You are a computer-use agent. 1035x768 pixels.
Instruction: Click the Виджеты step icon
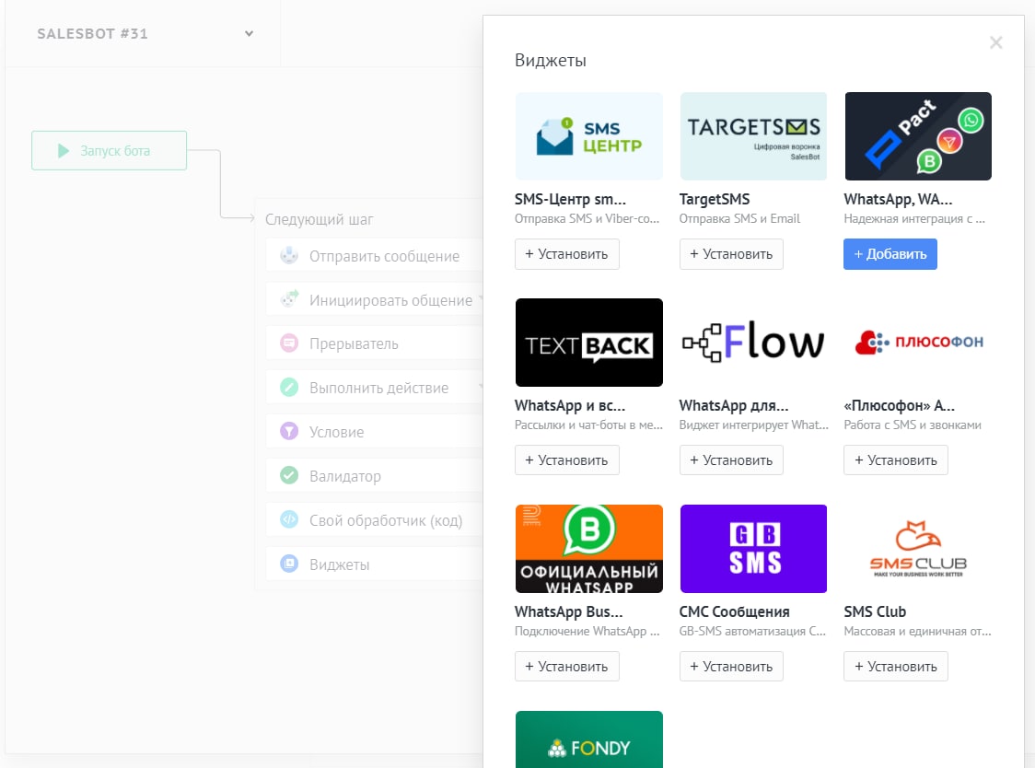coord(289,564)
